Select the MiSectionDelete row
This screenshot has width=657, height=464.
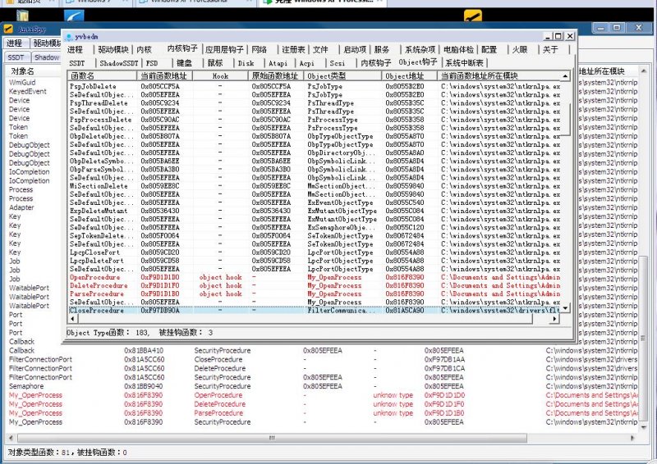tap(315, 186)
